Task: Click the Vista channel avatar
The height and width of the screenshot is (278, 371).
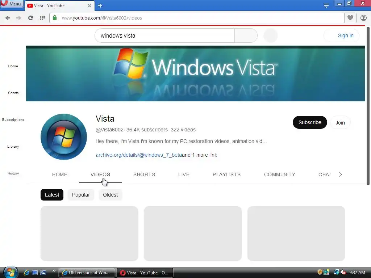Action: 64,136
